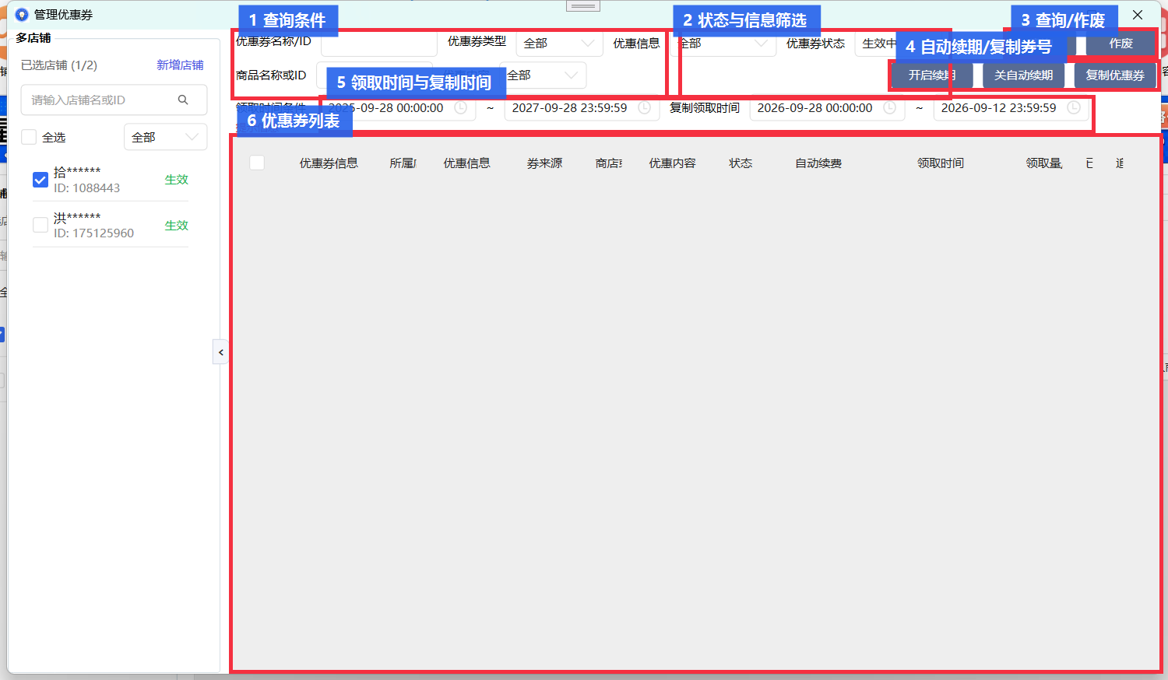
Task: Collapse the store sidebar with the arrow handle
Action: tap(220, 352)
